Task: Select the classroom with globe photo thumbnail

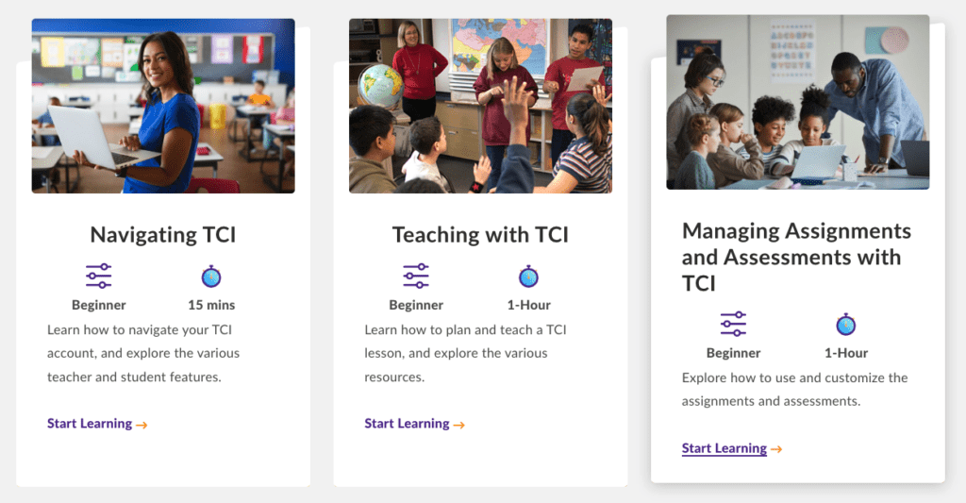Action: 480,106
